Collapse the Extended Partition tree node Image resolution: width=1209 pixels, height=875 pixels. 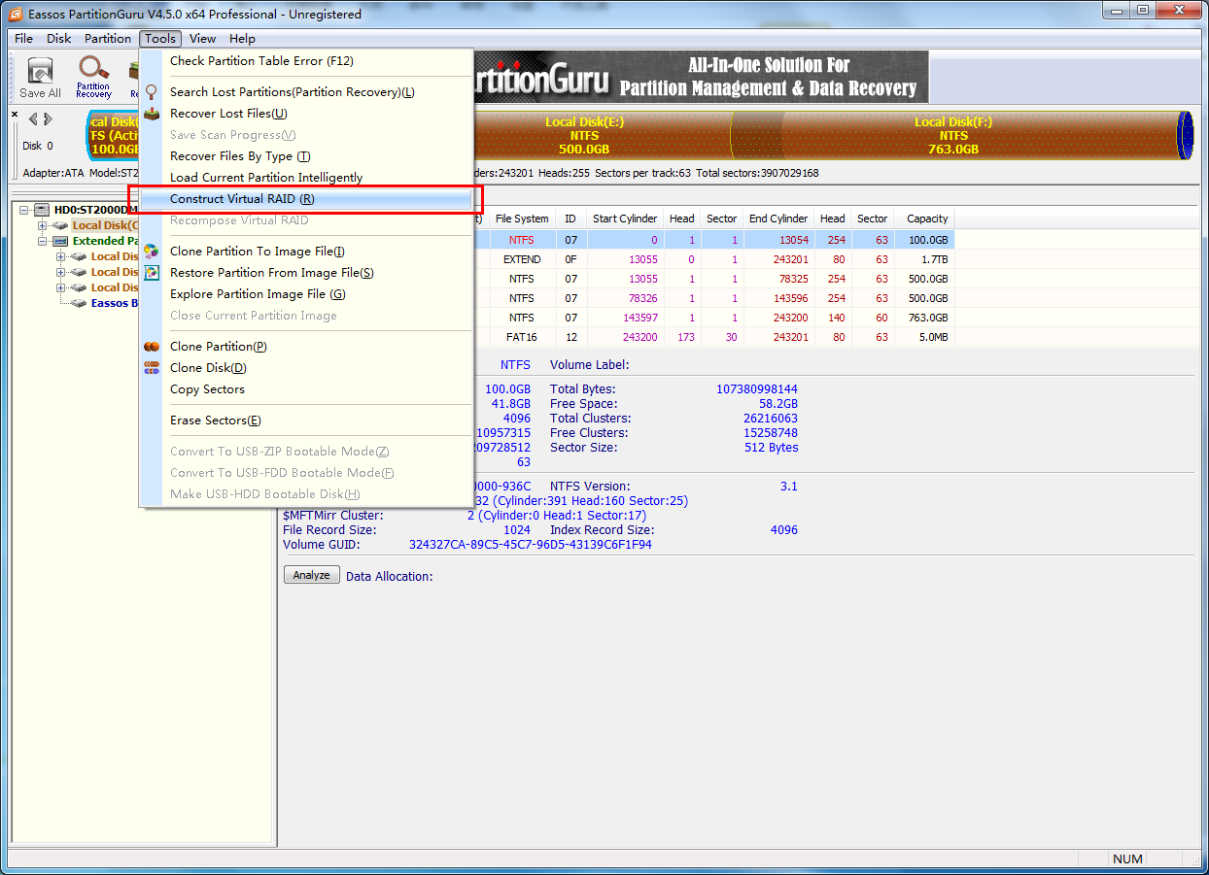(x=42, y=241)
